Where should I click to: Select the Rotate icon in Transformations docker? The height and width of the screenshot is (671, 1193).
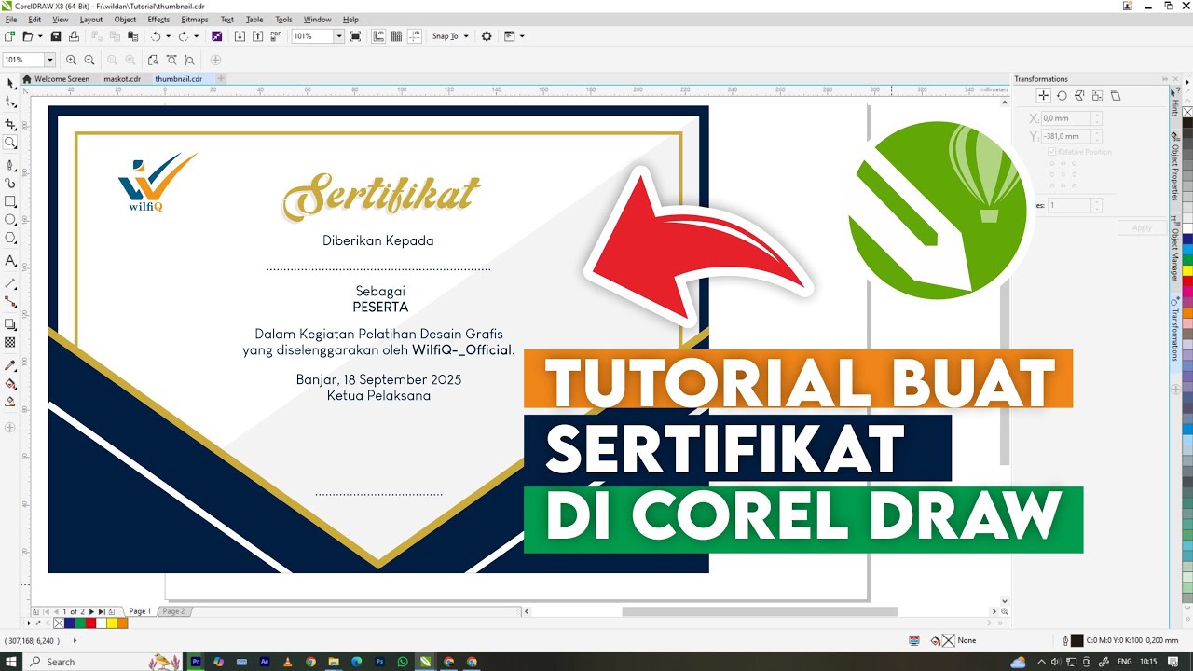tap(1061, 95)
